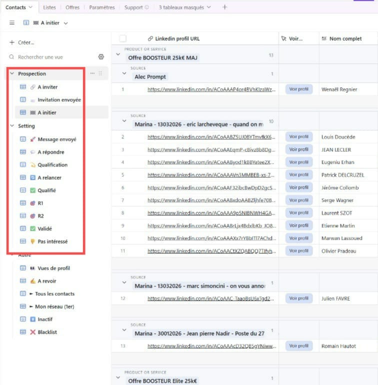378x385 pixels.
Task: Click Voir profil button for Louis Doucède
Action: click(x=298, y=136)
